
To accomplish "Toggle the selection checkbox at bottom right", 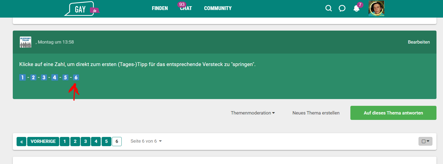I will [425, 141].
